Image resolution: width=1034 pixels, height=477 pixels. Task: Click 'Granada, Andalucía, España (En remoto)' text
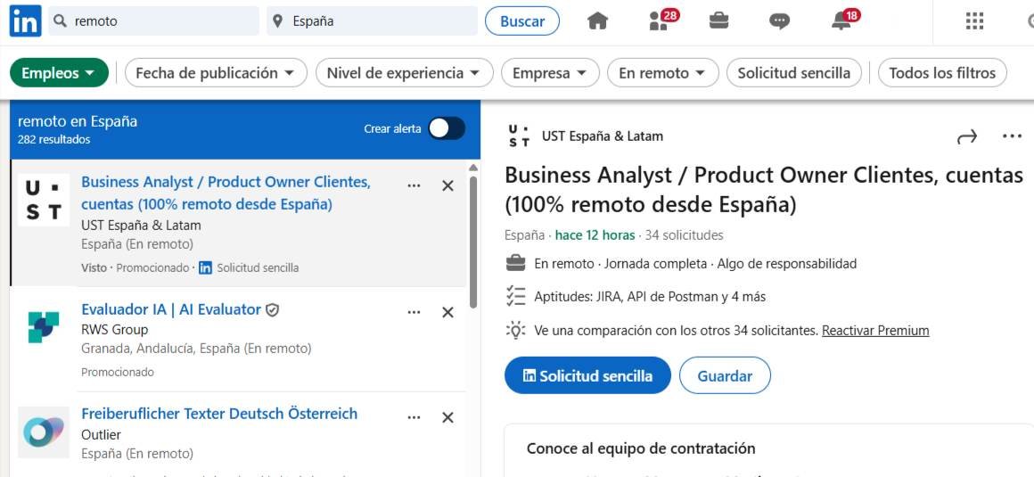click(196, 349)
